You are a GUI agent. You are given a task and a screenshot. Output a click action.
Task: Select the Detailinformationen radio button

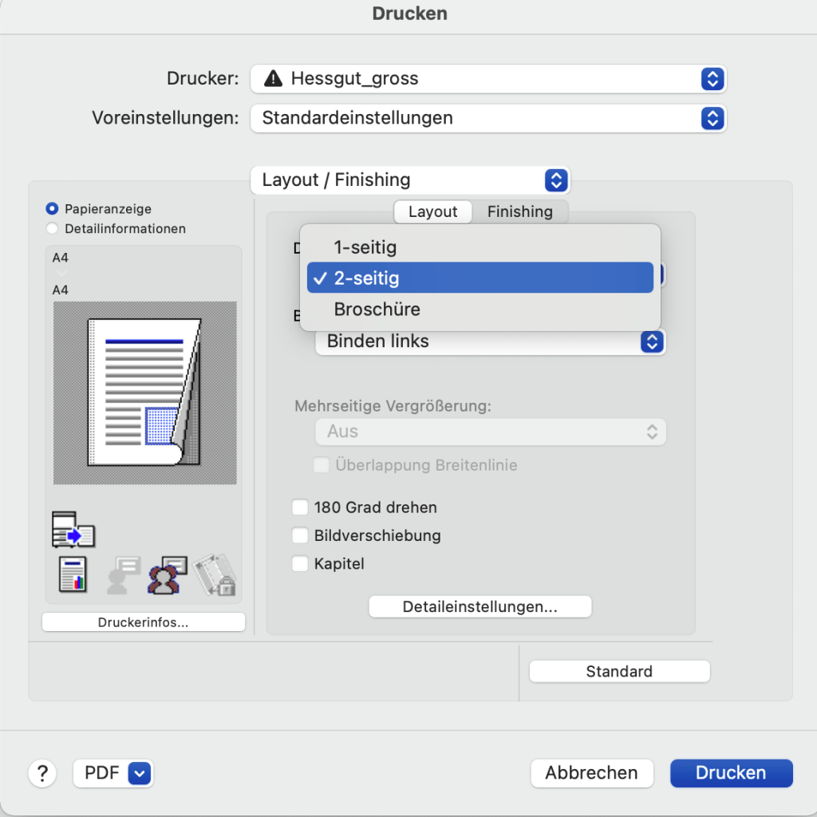tap(53, 229)
